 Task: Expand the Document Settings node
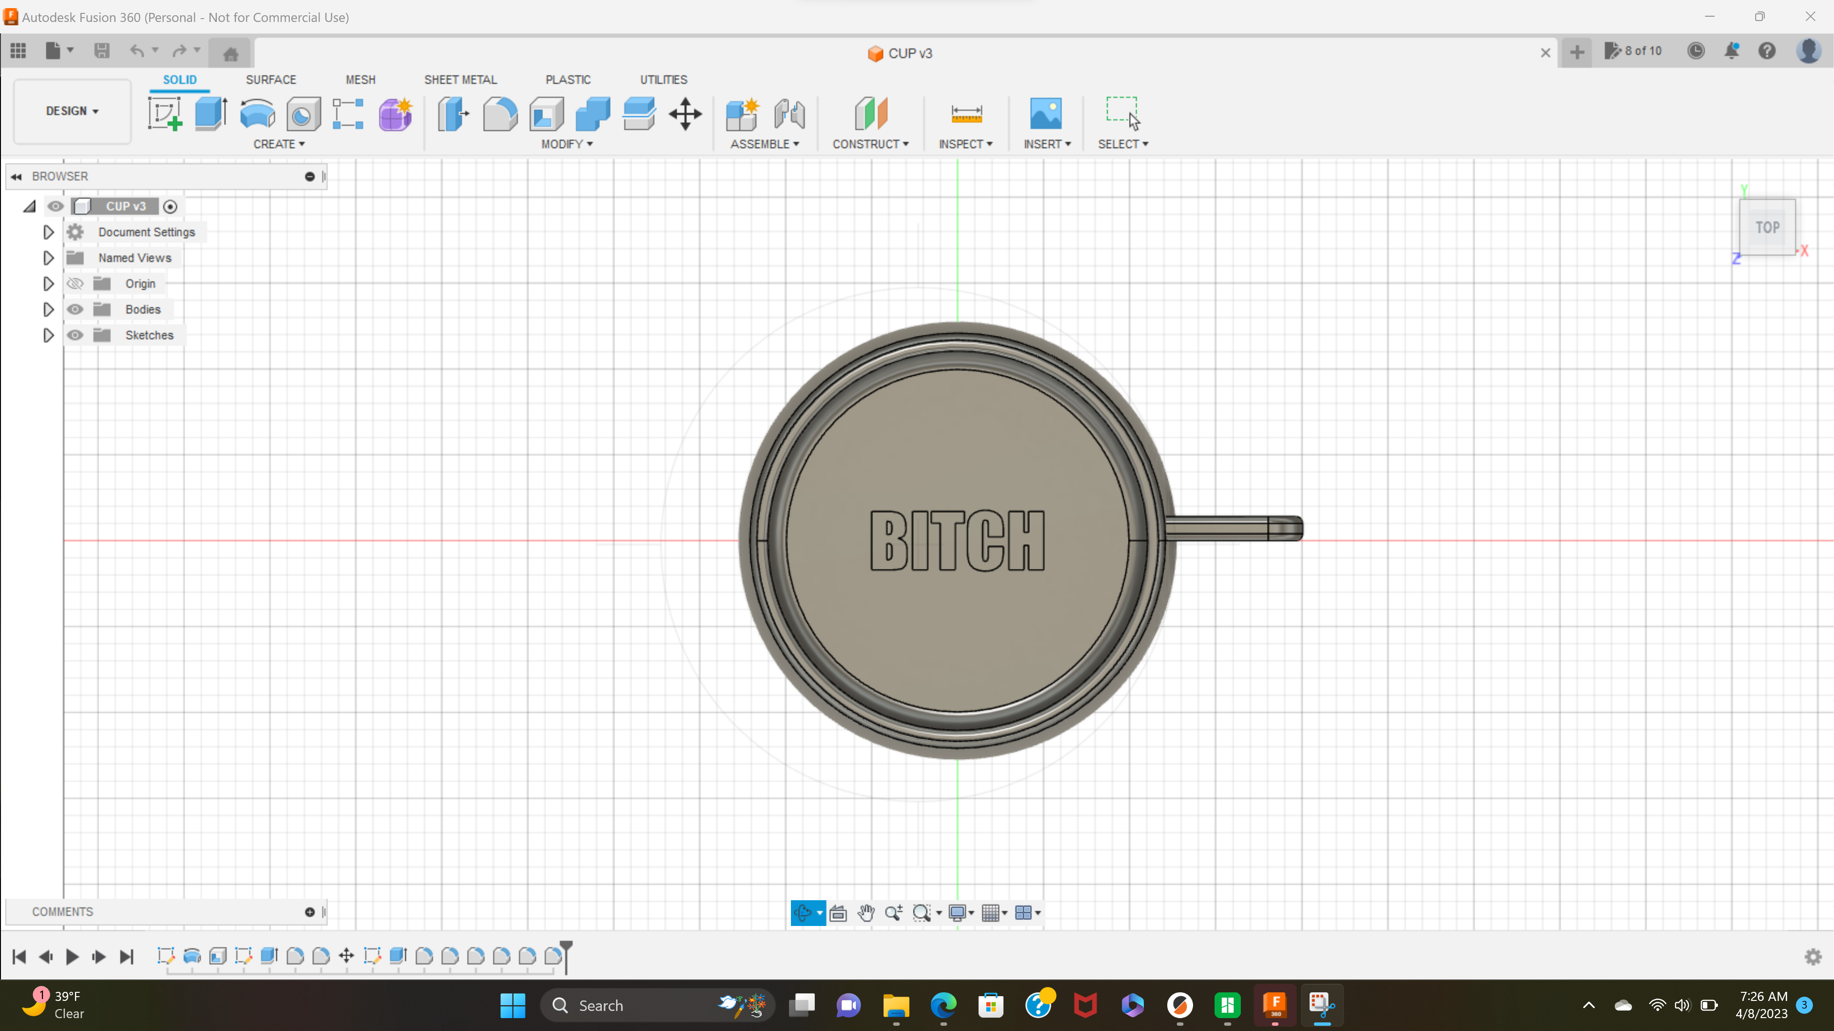click(x=48, y=232)
